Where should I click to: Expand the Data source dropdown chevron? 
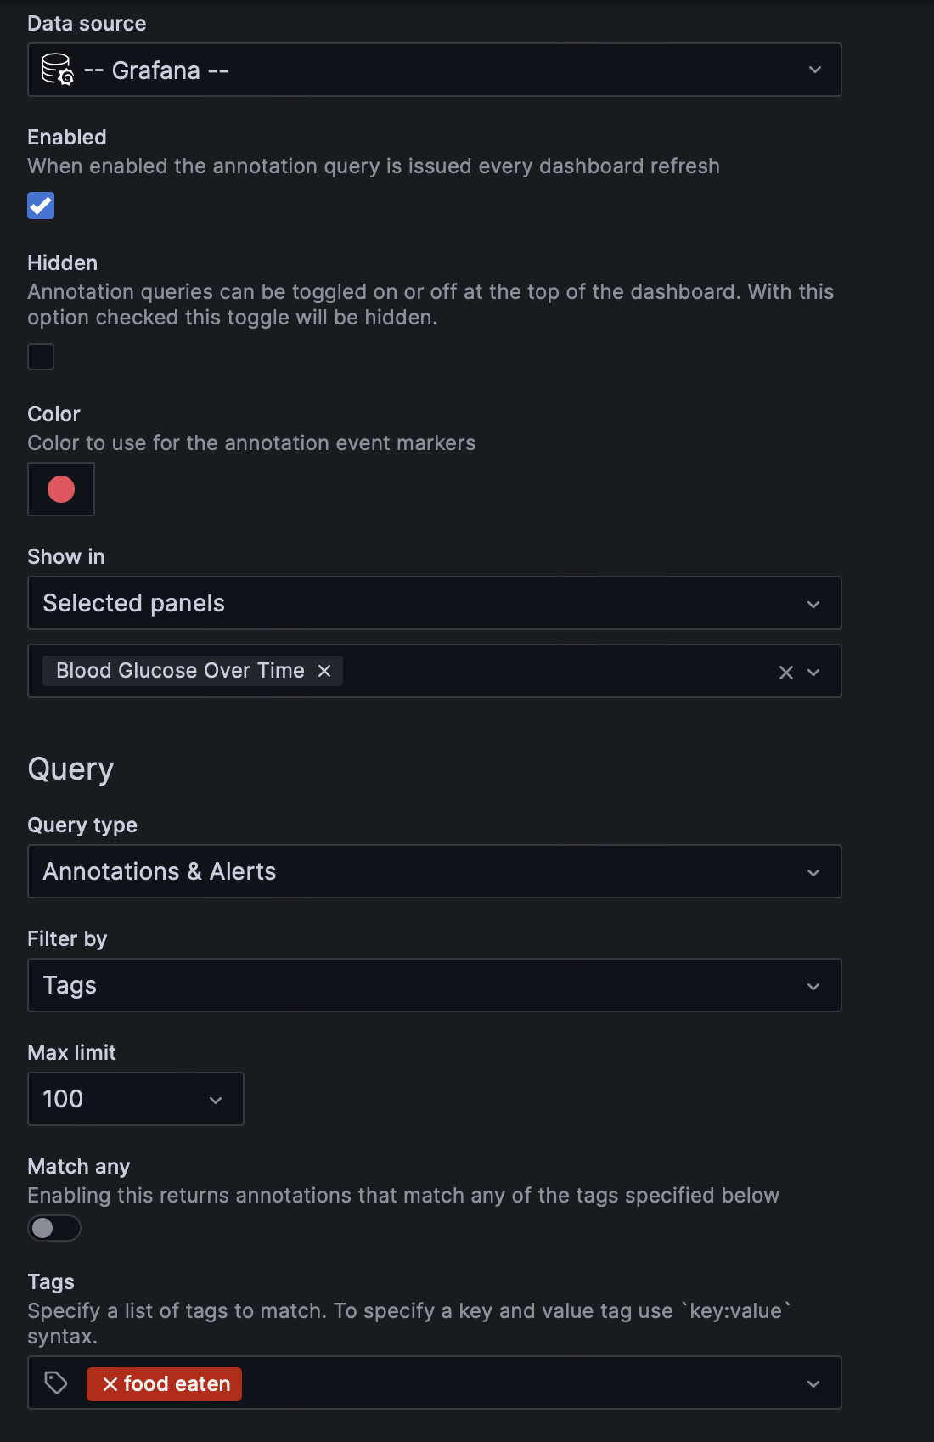(814, 70)
